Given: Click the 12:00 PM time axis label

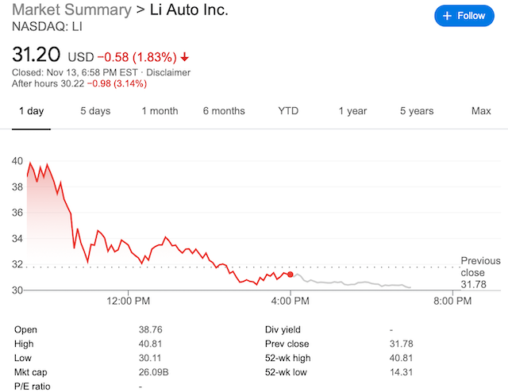Looking at the screenshot, I should click(x=128, y=302).
